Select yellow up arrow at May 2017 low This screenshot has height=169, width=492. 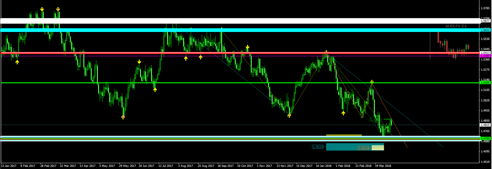pos(123,117)
